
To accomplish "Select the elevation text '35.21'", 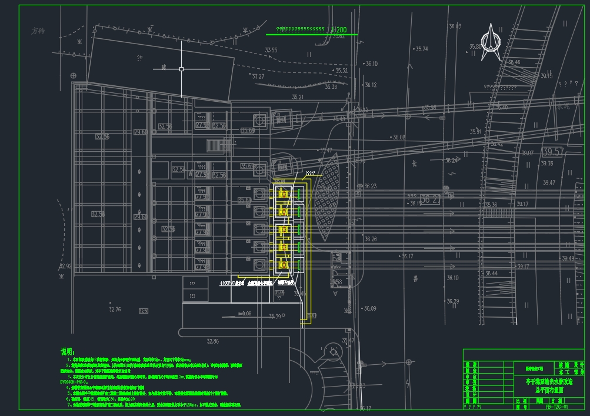I will (298, 97).
